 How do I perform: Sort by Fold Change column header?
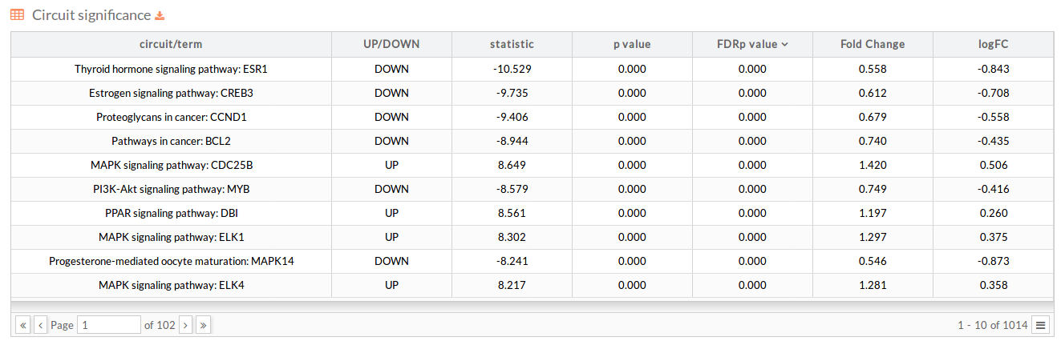pyautogui.click(x=873, y=45)
